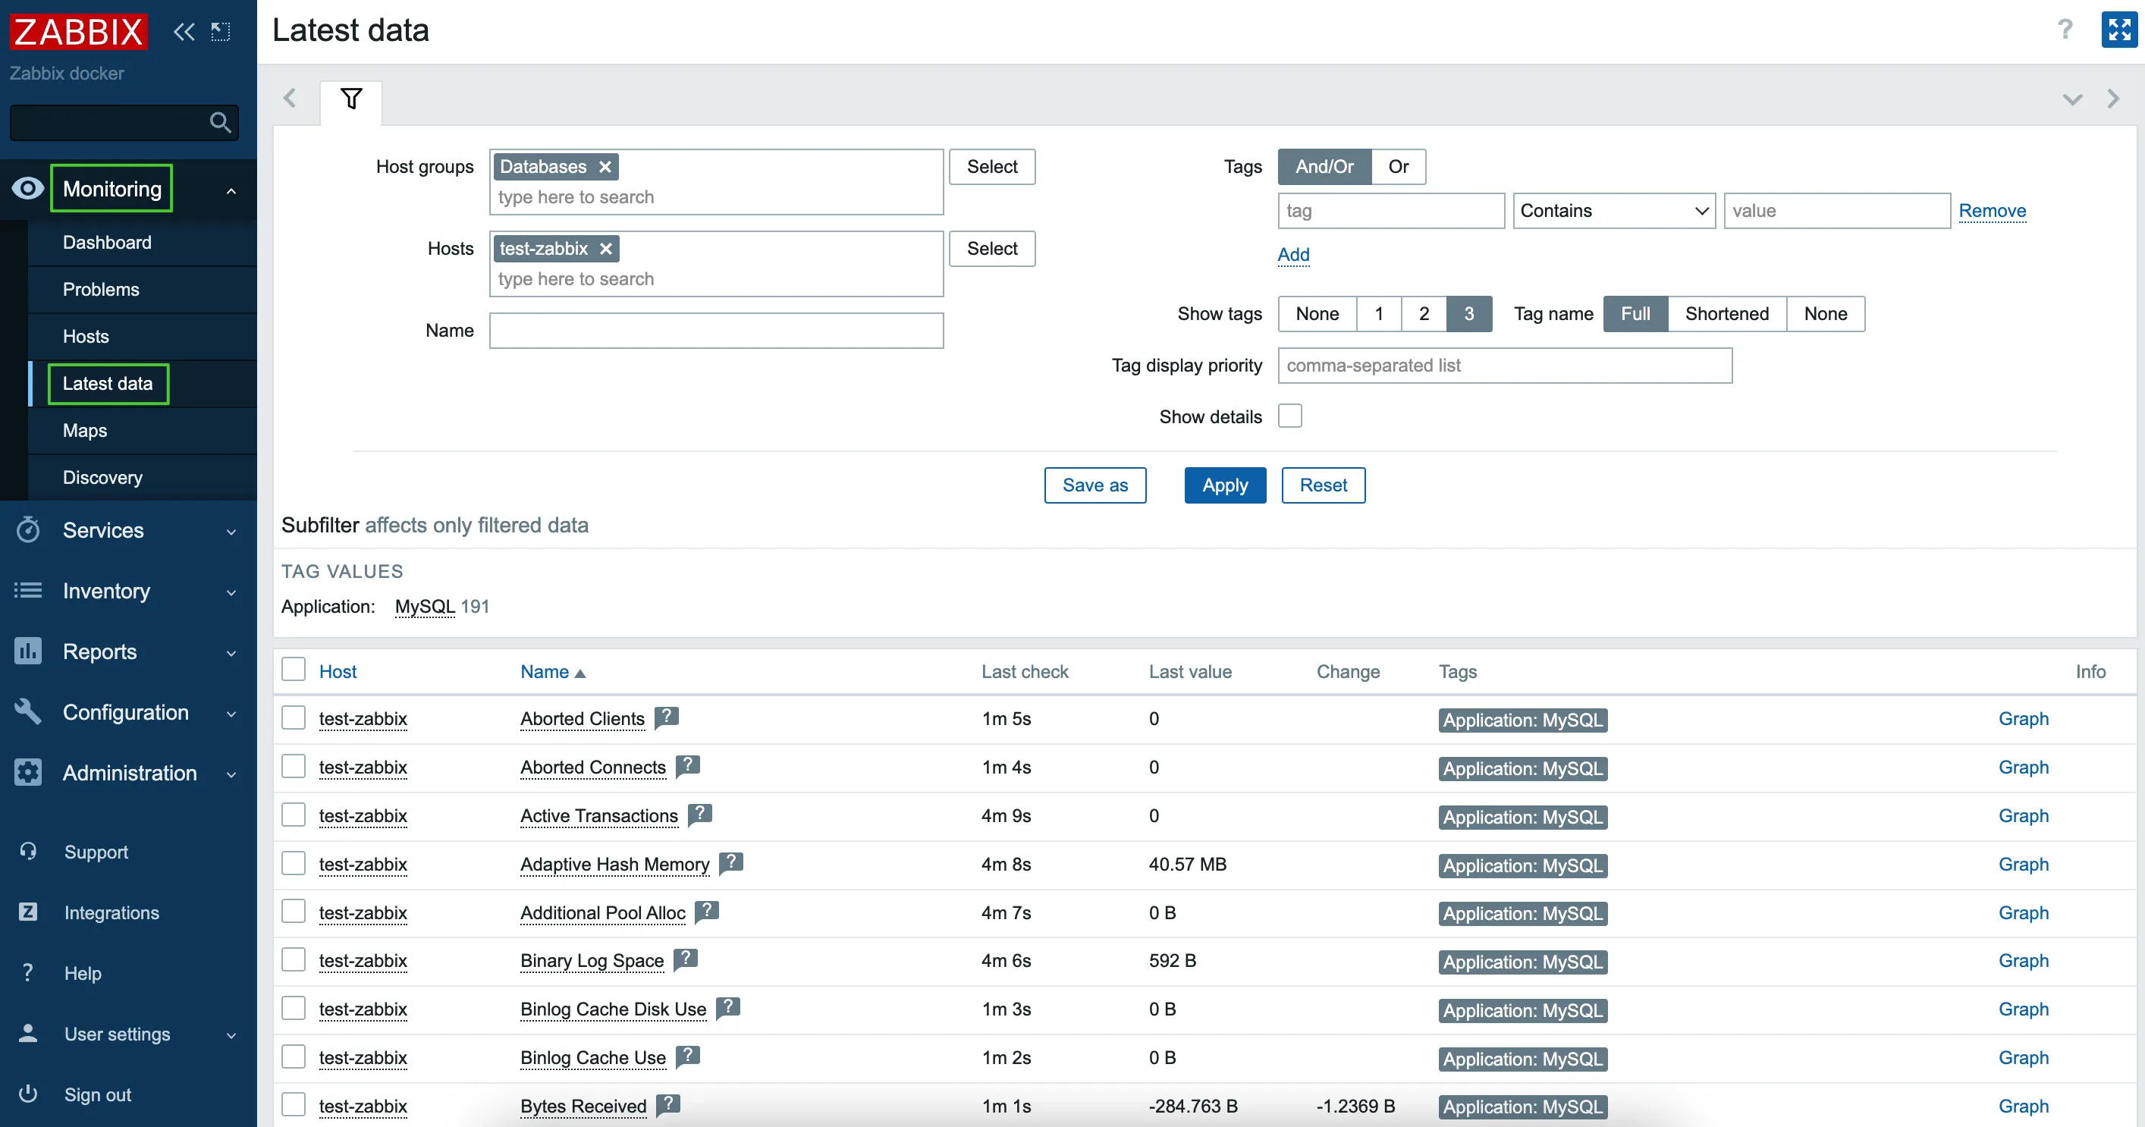Click the sidebar search magnifier icon

[220, 123]
